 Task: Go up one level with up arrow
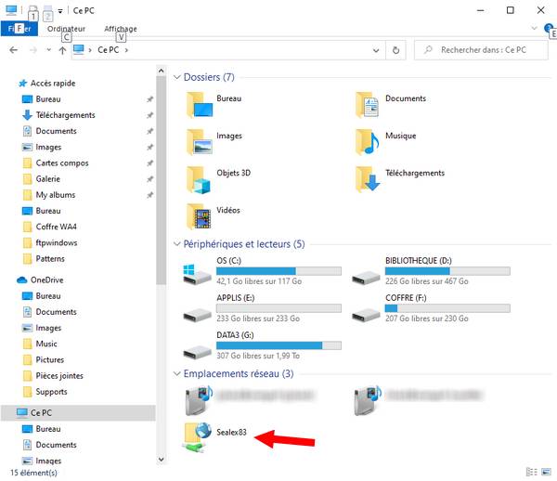point(62,50)
